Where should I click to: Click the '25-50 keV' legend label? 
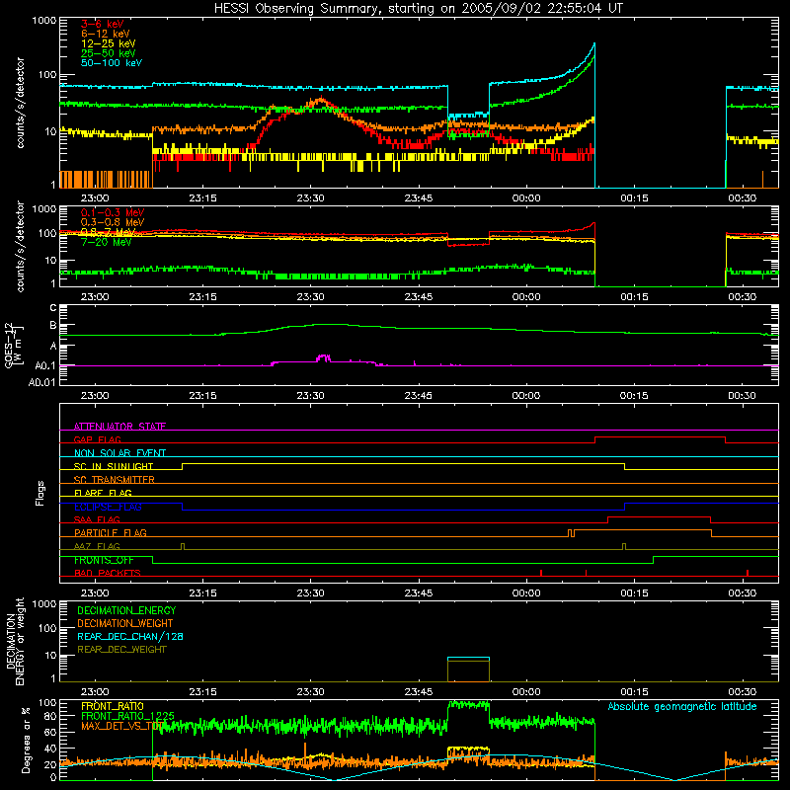109,53
